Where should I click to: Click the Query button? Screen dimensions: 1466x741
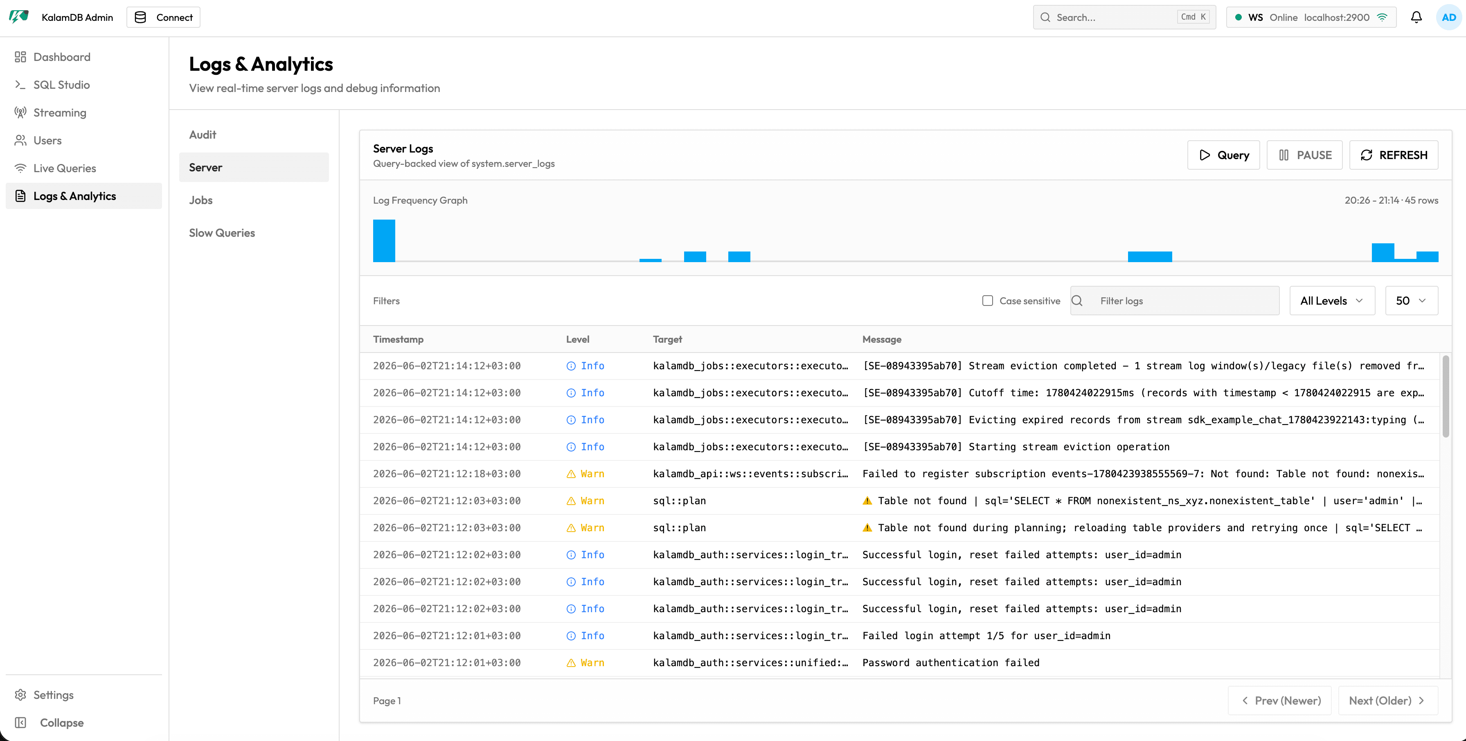1223,155
